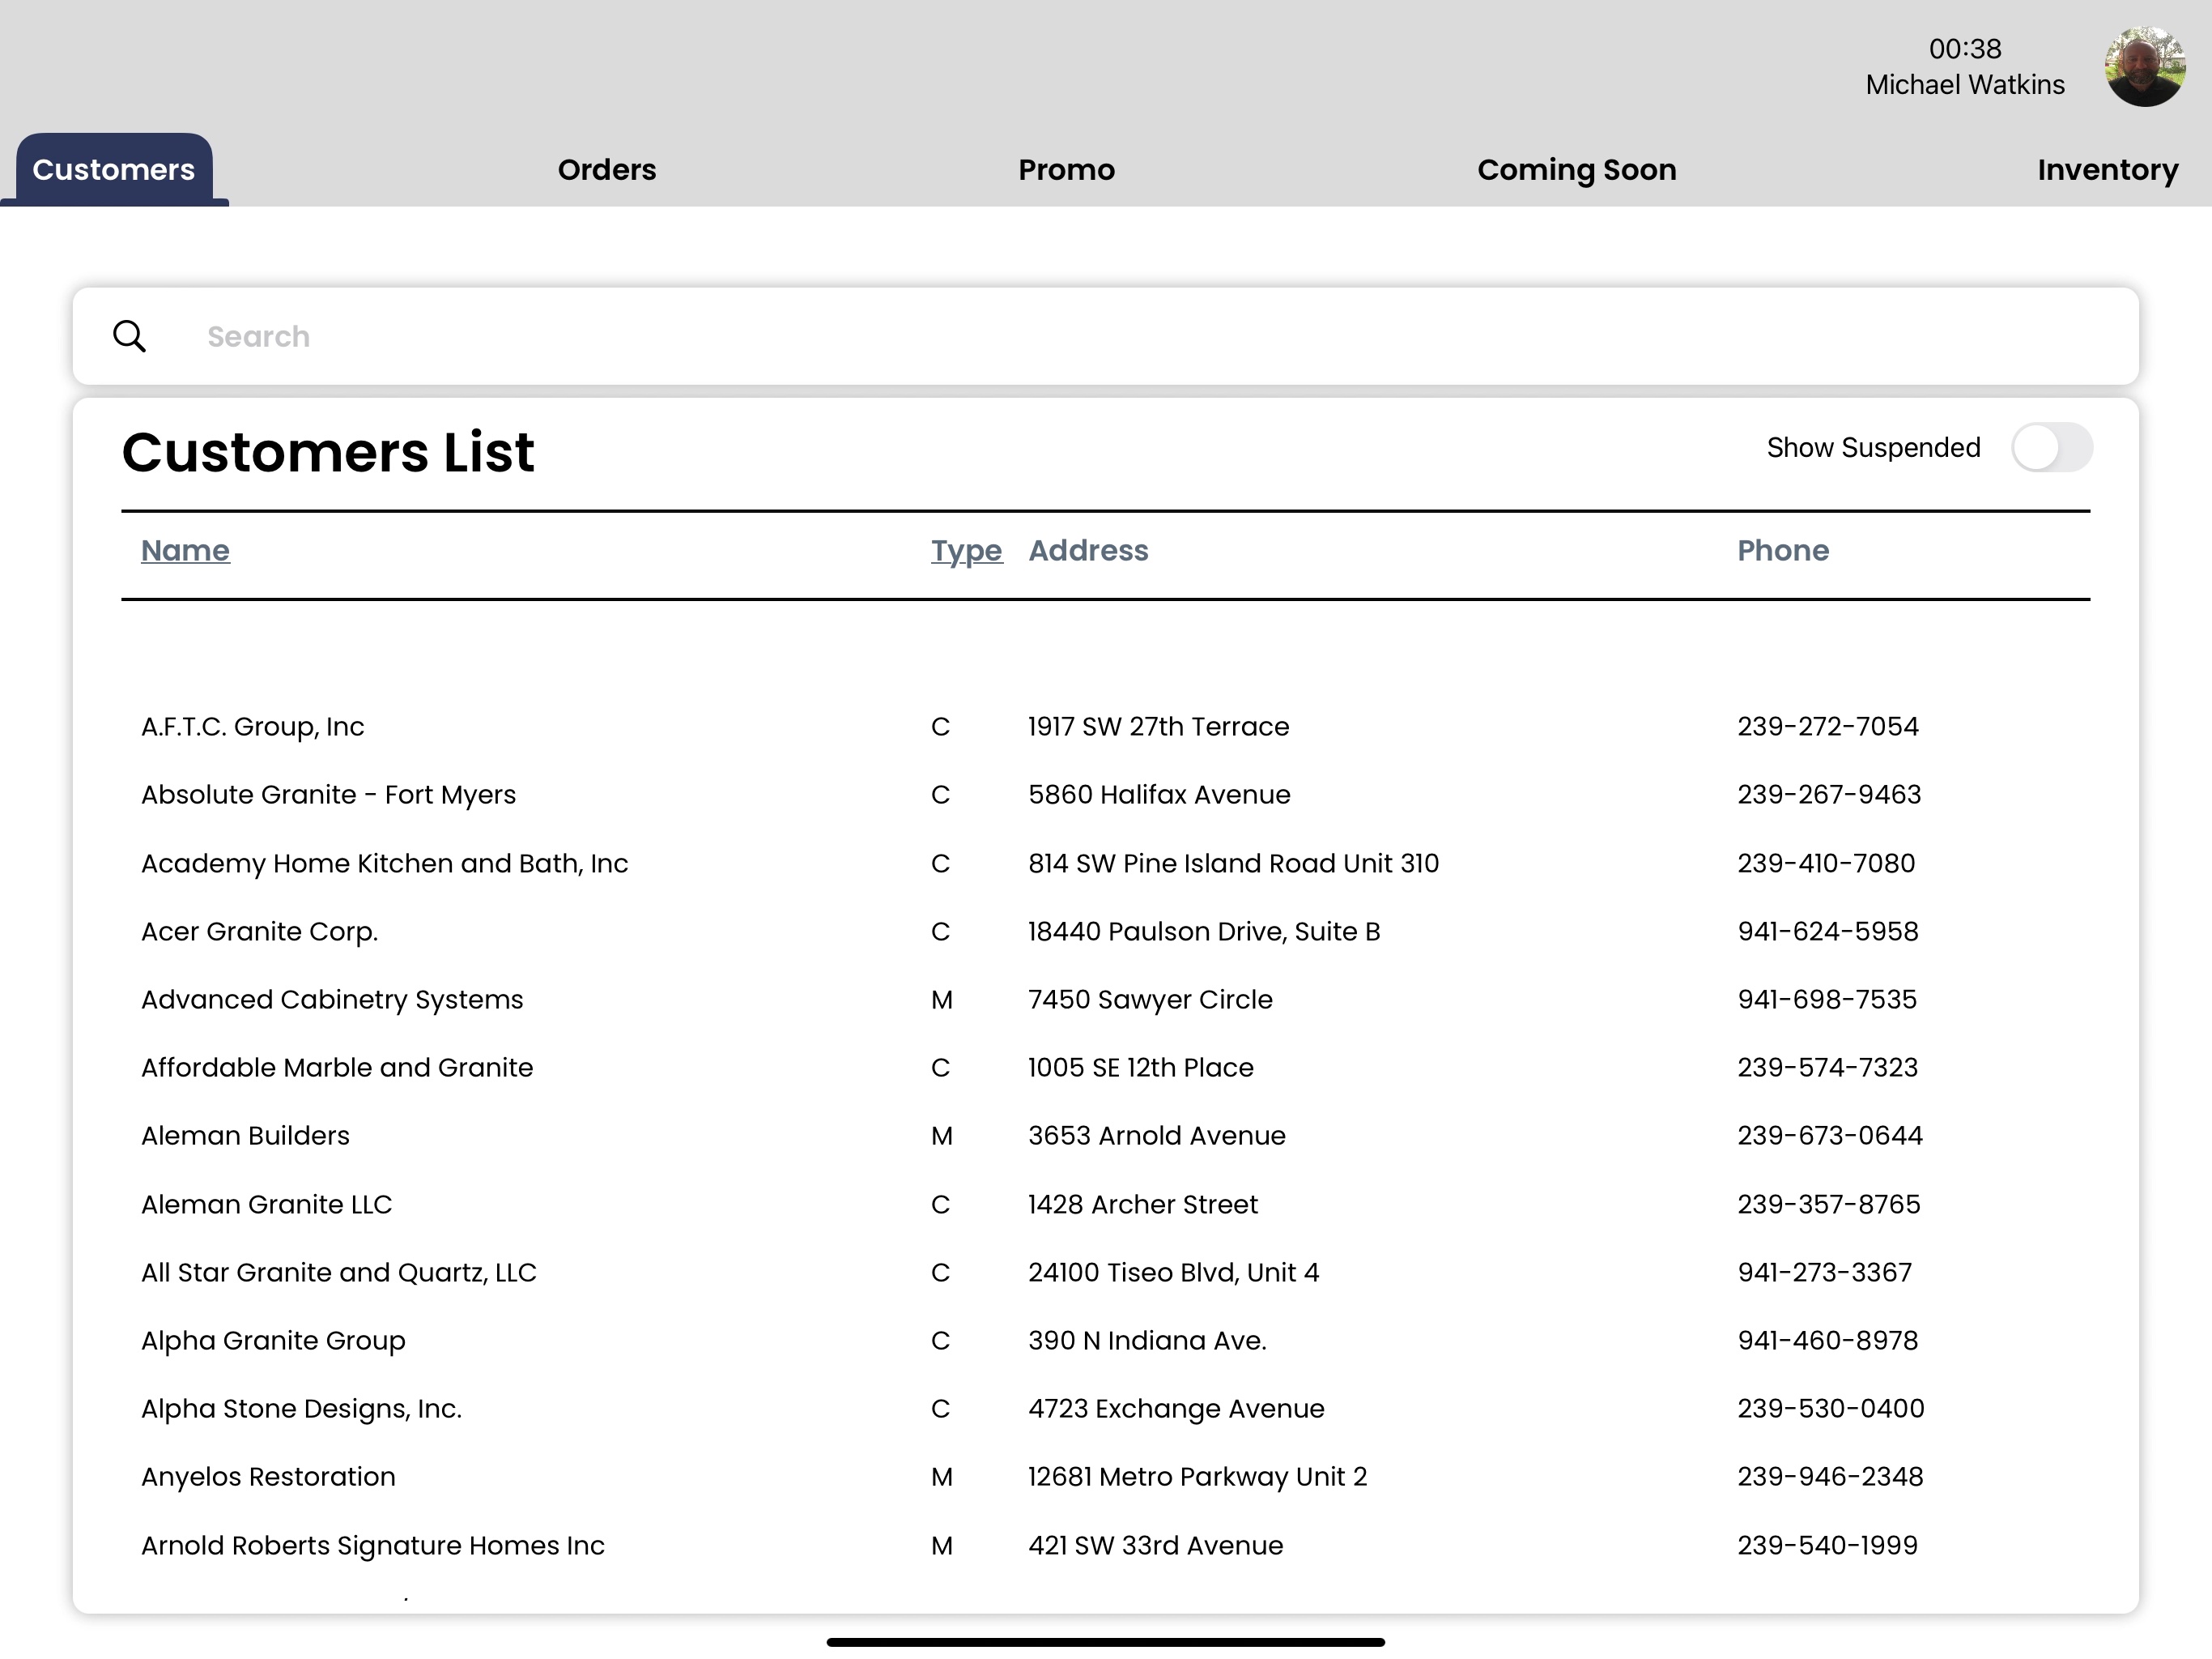Open Acer Granite Corp. entry

259,932
